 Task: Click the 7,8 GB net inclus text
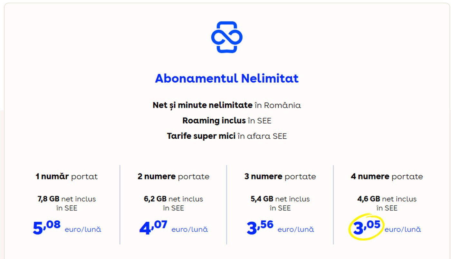(x=67, y=199)
